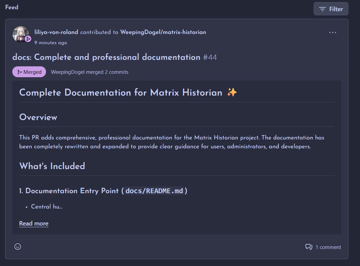360x266 pixels.
Task: Click the filter lines icon
Action: [x=322, y=9]
